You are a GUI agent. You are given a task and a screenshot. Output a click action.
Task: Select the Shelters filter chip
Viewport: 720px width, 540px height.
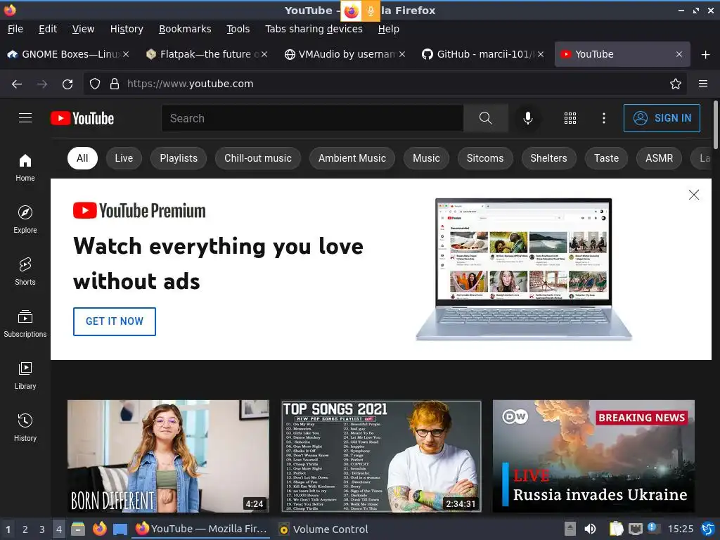tap(548, 158)
